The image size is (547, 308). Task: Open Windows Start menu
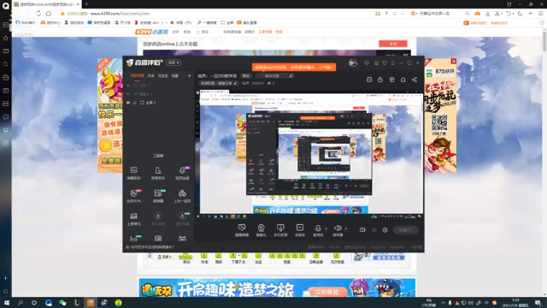click(x=6, y=303)
